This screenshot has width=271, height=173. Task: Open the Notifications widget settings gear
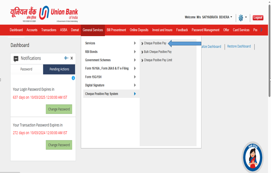[x=66, y=58]
